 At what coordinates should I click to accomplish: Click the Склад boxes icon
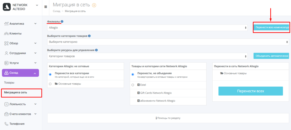click(6, 73)
